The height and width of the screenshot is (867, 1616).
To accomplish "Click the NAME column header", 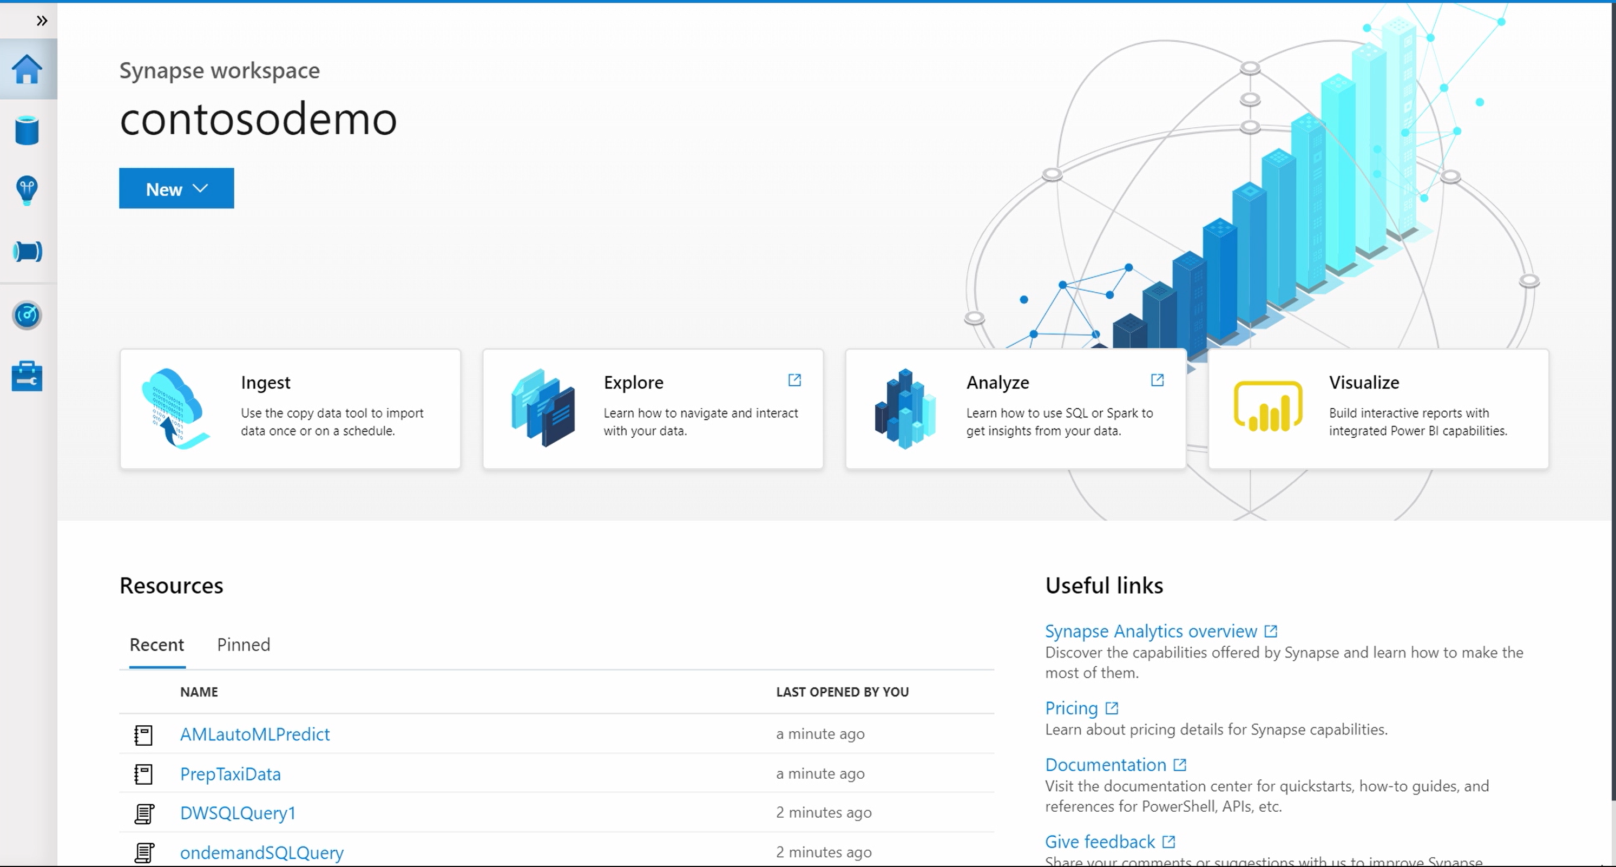I will [x=199, y=692].
